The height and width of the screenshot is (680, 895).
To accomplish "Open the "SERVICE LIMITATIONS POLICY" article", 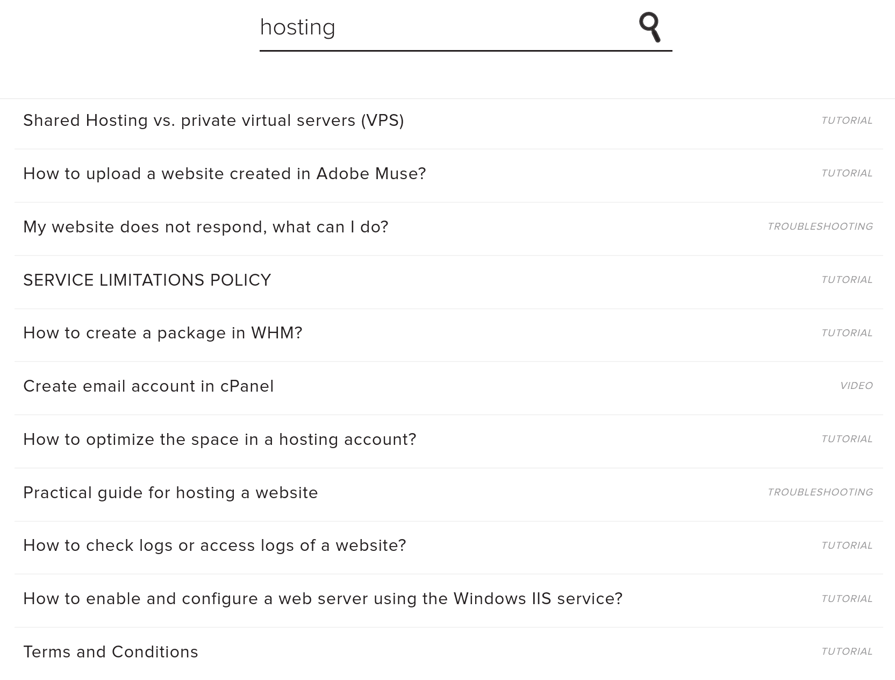I will [x=147, y=280].
